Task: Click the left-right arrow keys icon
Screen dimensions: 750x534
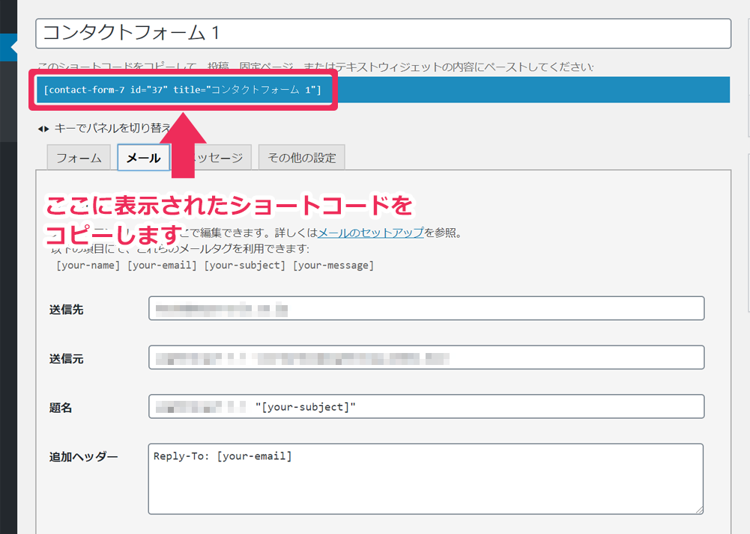Action: 43,129
